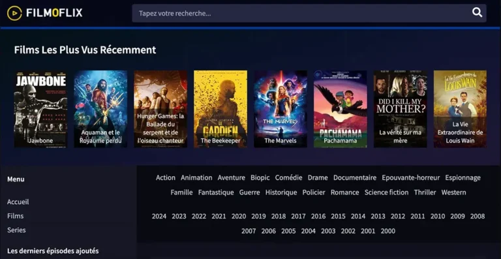Select the Comédie genre link
Image resolution: width=501 pixels, height=259 pixels.
[x=288, y=177]
